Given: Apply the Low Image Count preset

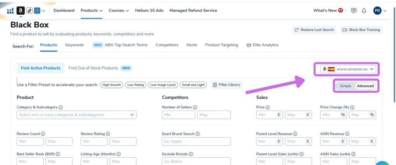Looking at the screenshot, I should click(x=163, y=85).
